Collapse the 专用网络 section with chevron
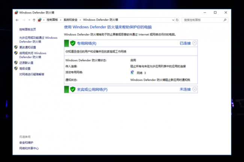The width and height of the screenshot is (244, 162). point(194,43)
